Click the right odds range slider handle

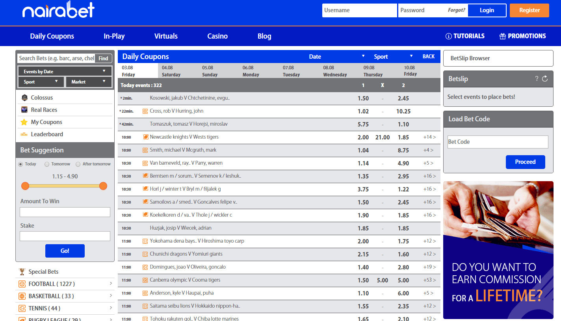click(x=103, y=186)
